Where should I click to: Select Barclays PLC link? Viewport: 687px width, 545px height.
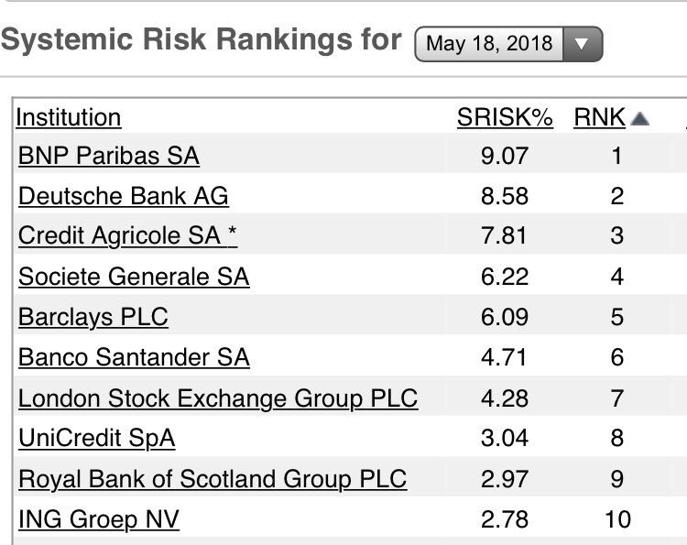(x=93, y=317)
